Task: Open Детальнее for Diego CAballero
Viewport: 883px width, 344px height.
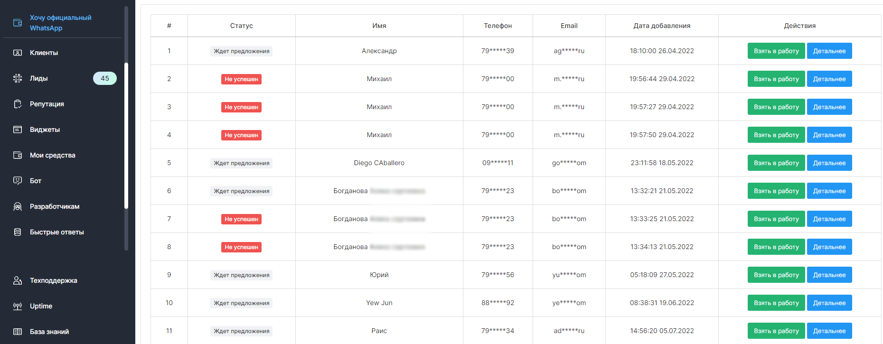Action: 829,163
